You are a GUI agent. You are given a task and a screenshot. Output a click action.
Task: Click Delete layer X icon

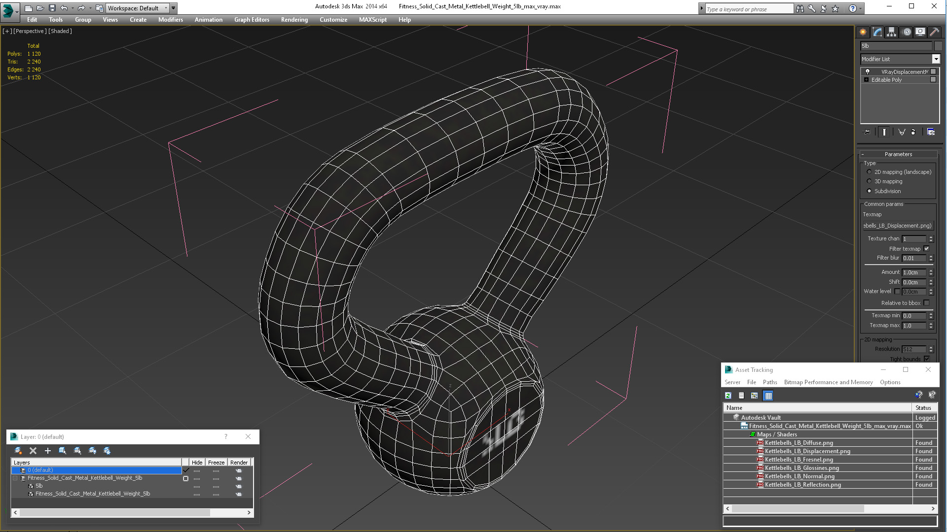(33, 451)
